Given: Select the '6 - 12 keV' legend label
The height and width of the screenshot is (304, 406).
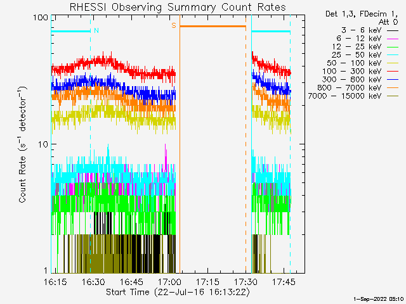Looking at the screenshot, I should pos(359,39).
